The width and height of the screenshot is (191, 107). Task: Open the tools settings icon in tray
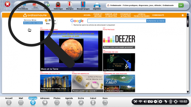(135, 101)
